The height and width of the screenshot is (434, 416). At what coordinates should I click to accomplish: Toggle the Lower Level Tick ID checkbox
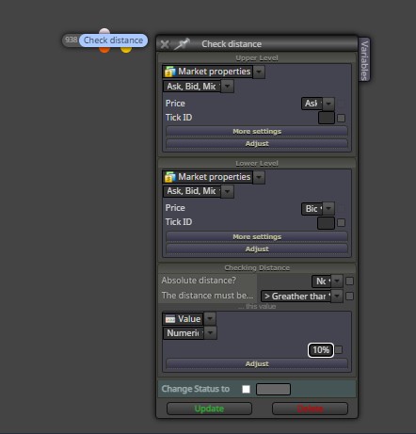[x=341, y=223]
